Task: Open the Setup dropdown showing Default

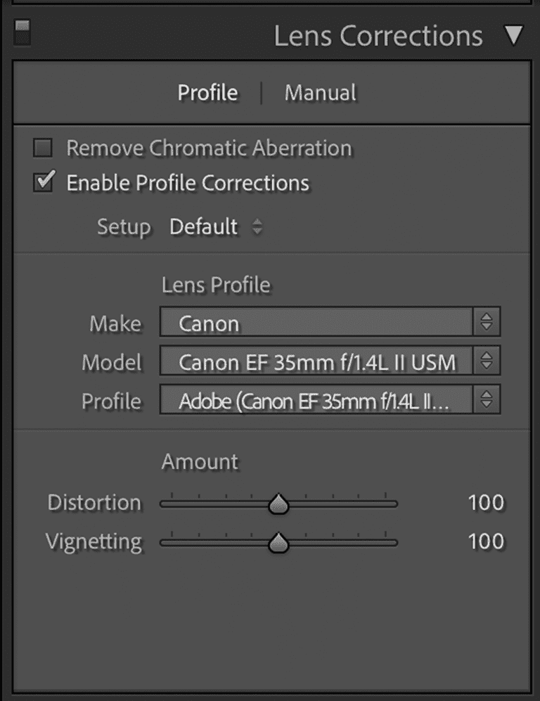Action: (x=203, y=226)
